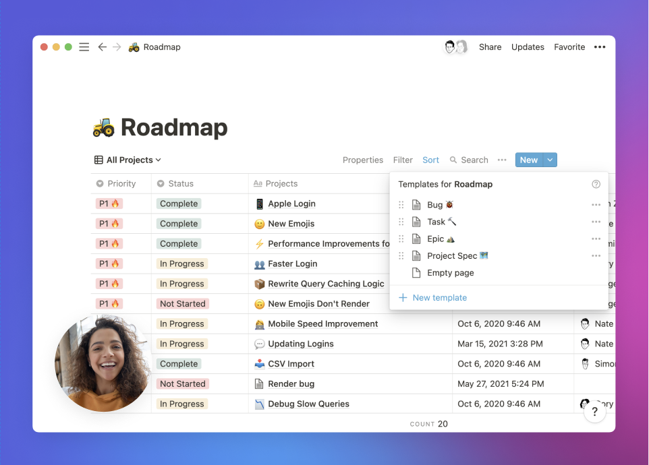Create a New template
649x465 pixels.
tap(439, 298)
